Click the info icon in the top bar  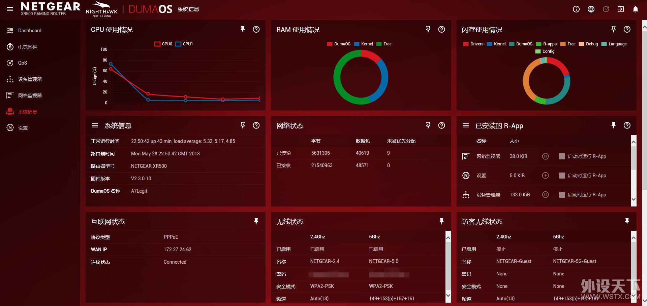(x=576, y=9)
